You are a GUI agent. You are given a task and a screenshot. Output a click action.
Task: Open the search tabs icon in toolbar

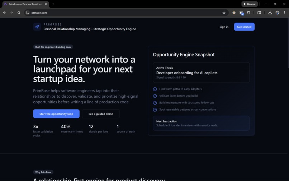(x=259, y=13)
